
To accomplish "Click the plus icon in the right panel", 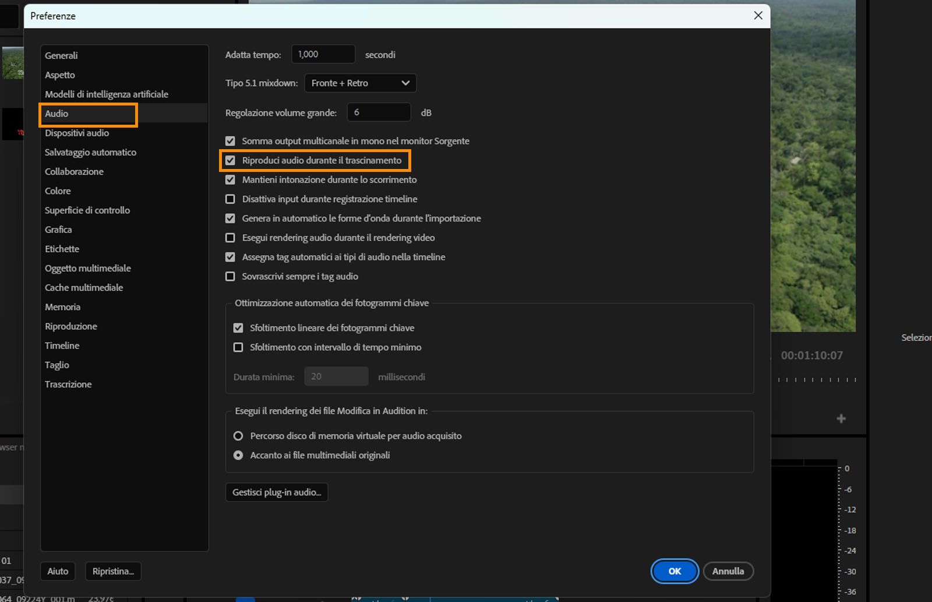I will coord(841,417).
